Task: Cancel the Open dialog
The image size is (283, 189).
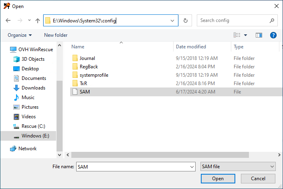Action: (258, 179)
